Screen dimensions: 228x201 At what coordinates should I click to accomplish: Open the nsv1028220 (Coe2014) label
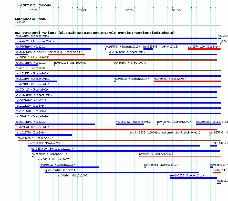pyautogui.click(x=31, y=106)
